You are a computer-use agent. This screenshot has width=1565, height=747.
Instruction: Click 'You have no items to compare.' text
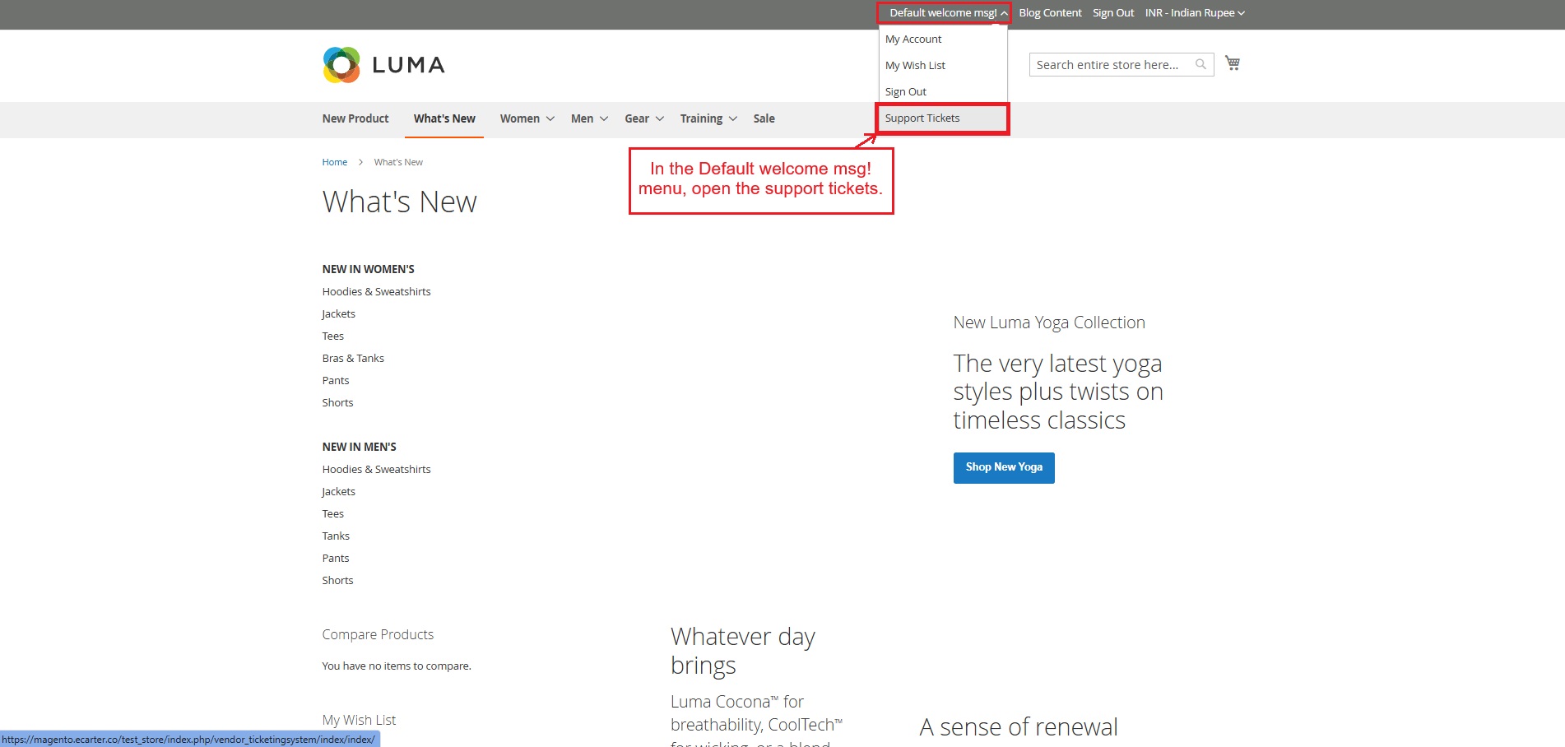pos(397,666)
